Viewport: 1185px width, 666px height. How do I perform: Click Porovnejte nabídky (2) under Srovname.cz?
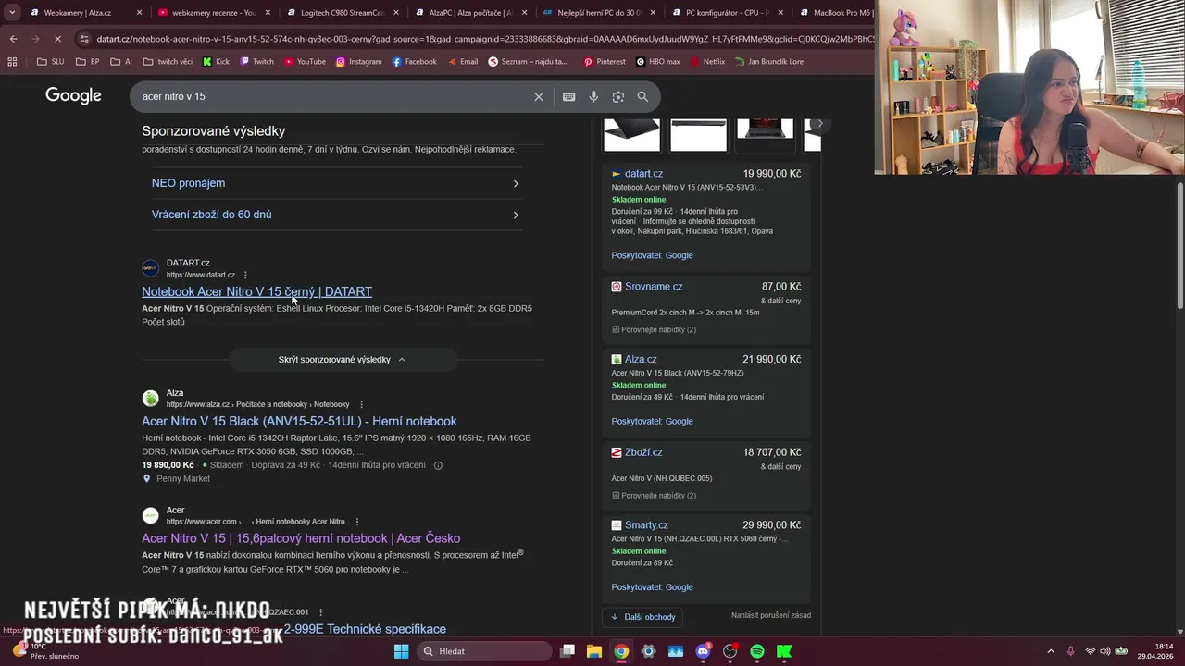tap(654, 330)
